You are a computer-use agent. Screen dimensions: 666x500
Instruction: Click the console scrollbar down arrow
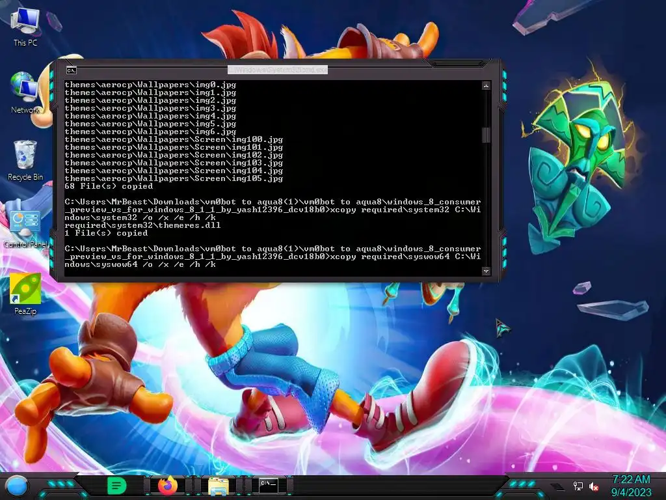(x=486, y=271)
